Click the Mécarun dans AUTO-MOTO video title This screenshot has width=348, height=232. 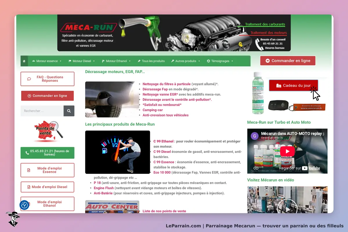click(293, 134)
